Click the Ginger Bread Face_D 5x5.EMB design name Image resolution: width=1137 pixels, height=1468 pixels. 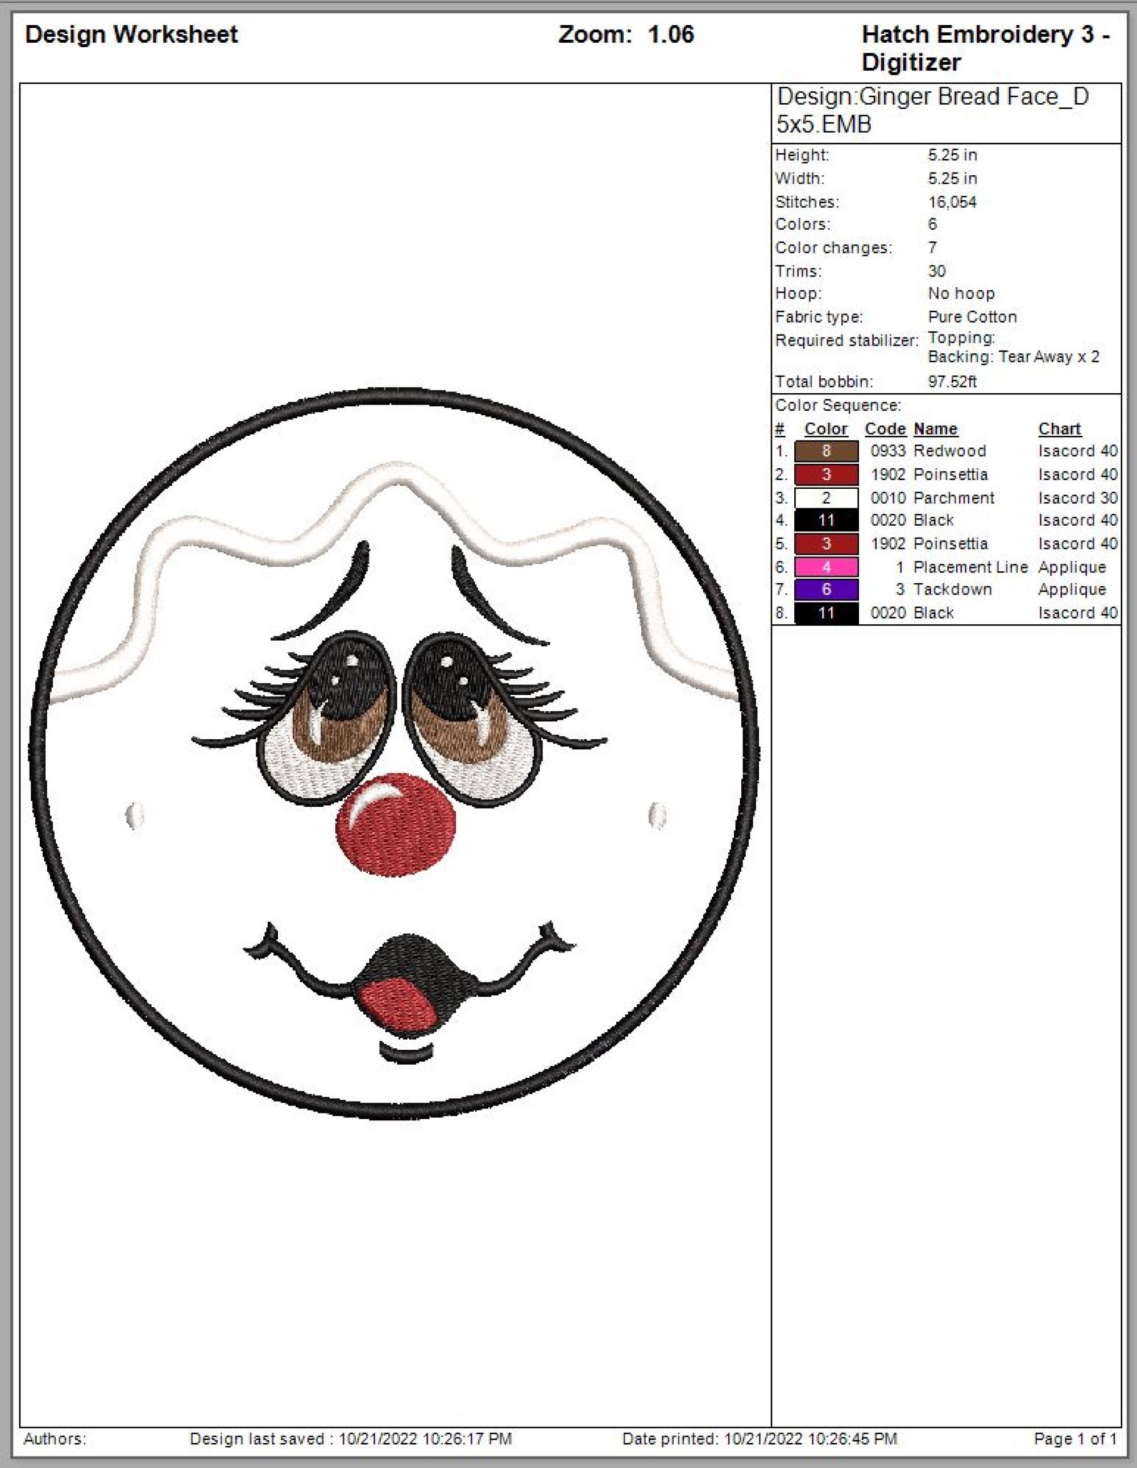click(940, 111)
